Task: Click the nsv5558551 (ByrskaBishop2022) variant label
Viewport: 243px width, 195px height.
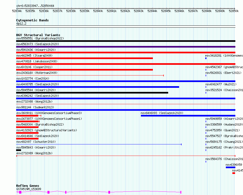Action: 40,38
